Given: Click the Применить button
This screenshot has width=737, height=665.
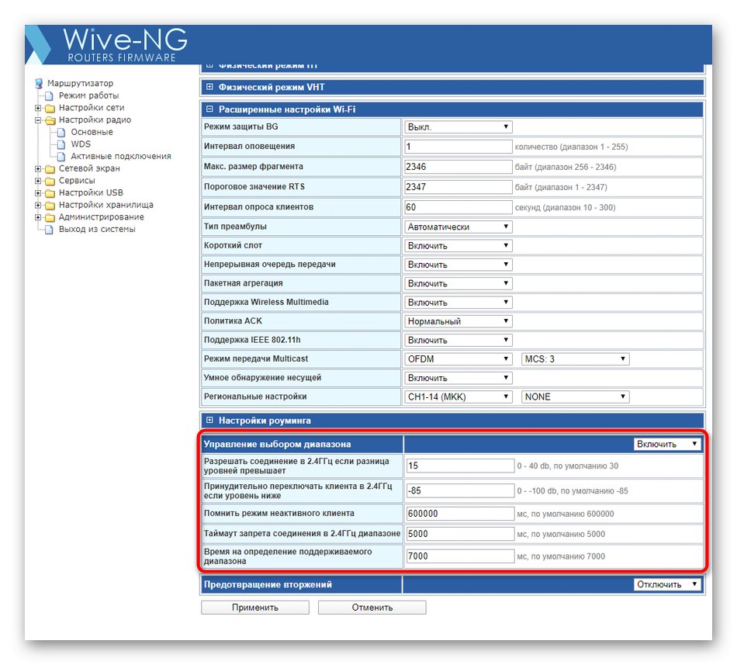Looking at the screenshot, I should tap(255, 608).
